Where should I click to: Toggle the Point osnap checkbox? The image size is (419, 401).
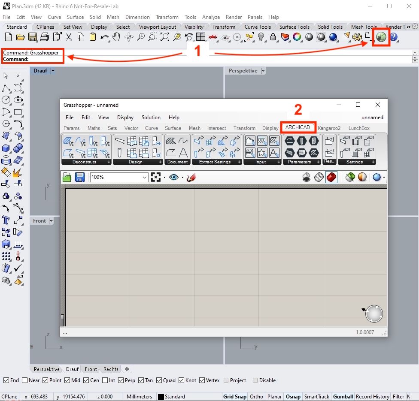coord(46,380)
